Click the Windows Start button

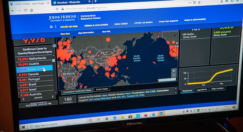pyautogui.click(x=23, y=127)
